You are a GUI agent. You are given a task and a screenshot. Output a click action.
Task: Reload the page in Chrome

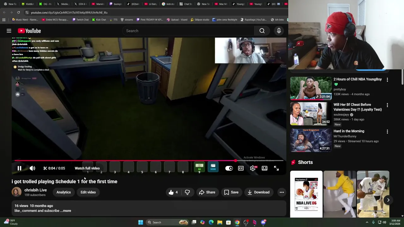tap(18, 12)
